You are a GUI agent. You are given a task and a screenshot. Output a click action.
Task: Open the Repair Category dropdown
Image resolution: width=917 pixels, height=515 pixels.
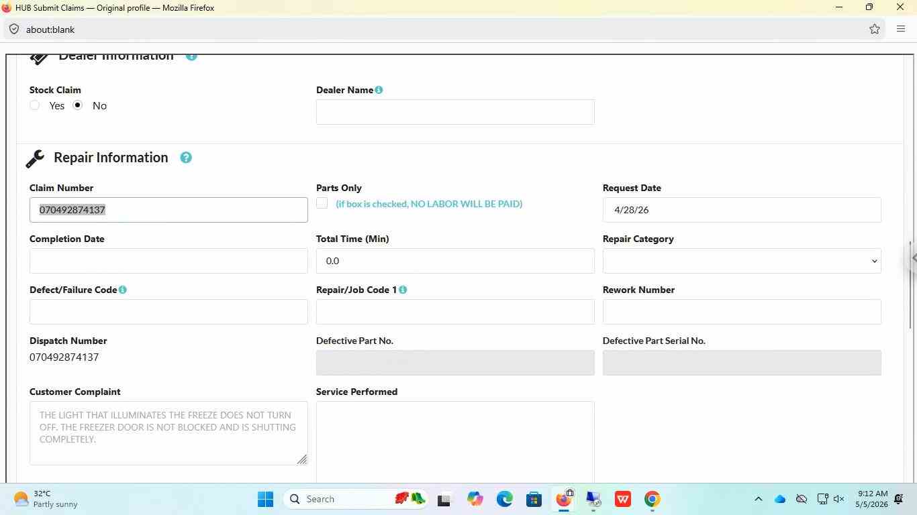[x=742, y=261]
